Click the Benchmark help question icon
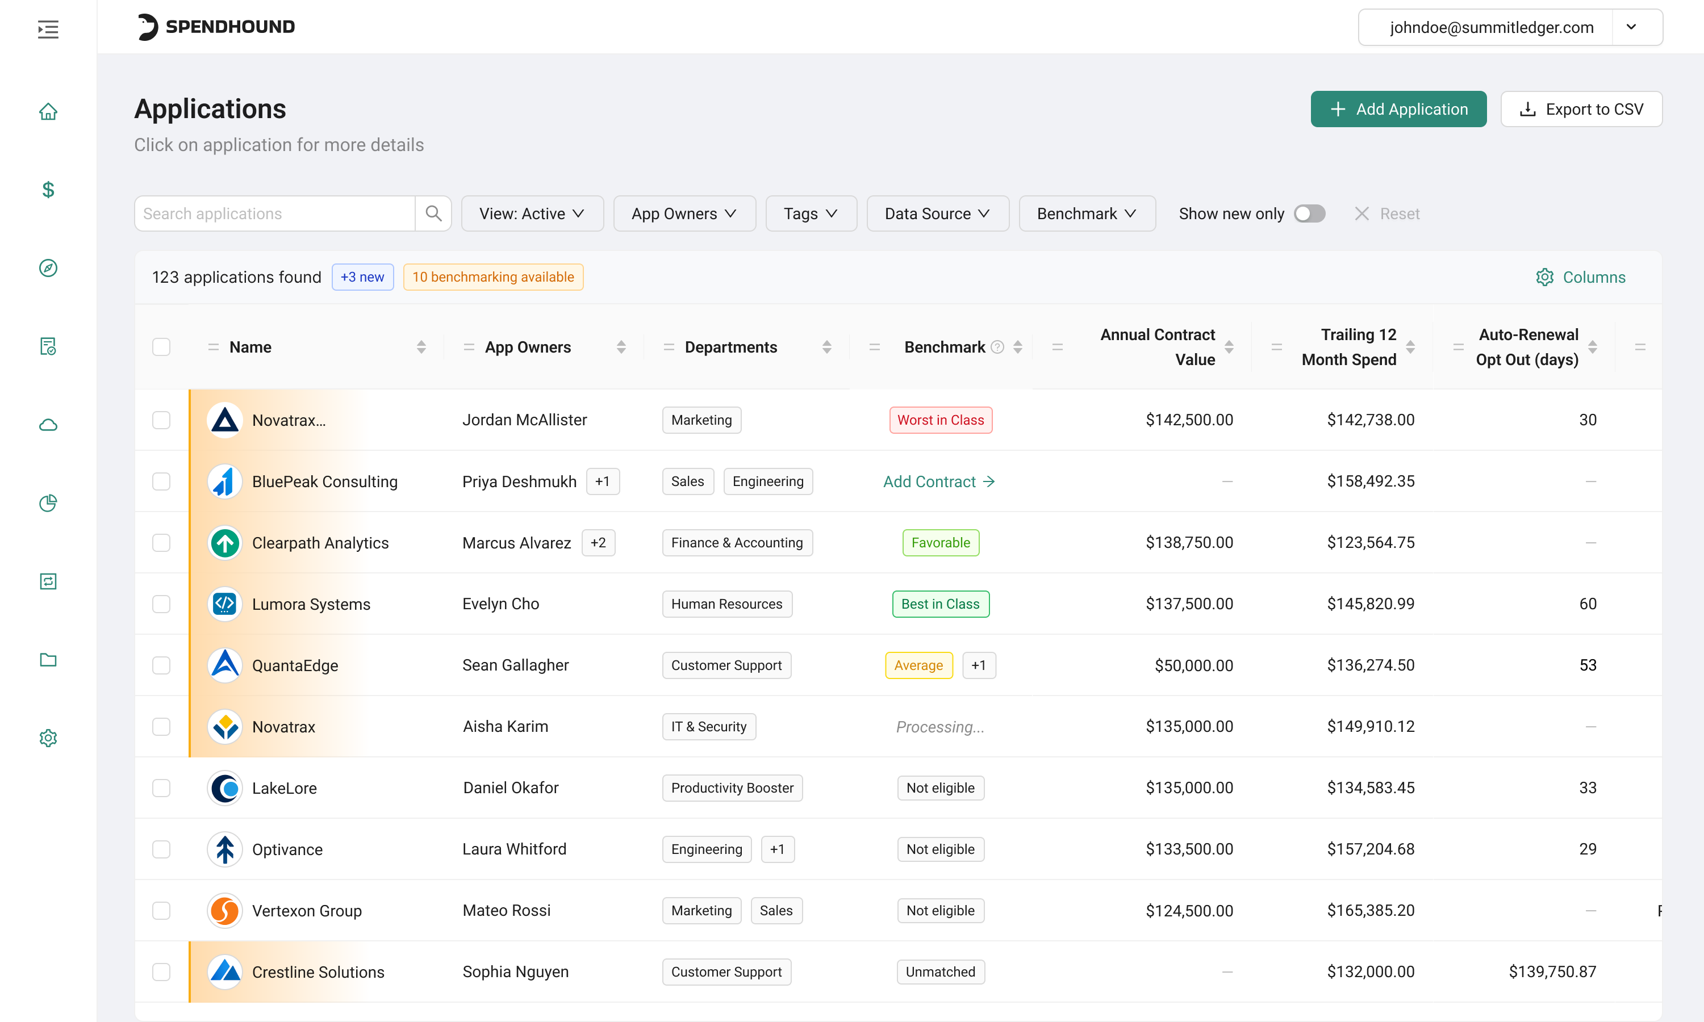The width and height of the screenshot is (1704, 1022). tap(997, 347)
